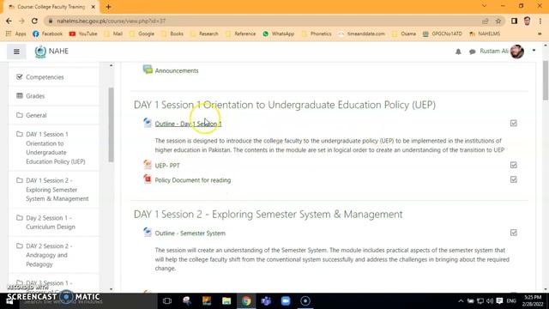Open browser side panel icon
Image resolution: width=549 pixels, height=309 pixels.
coord(514,21)
